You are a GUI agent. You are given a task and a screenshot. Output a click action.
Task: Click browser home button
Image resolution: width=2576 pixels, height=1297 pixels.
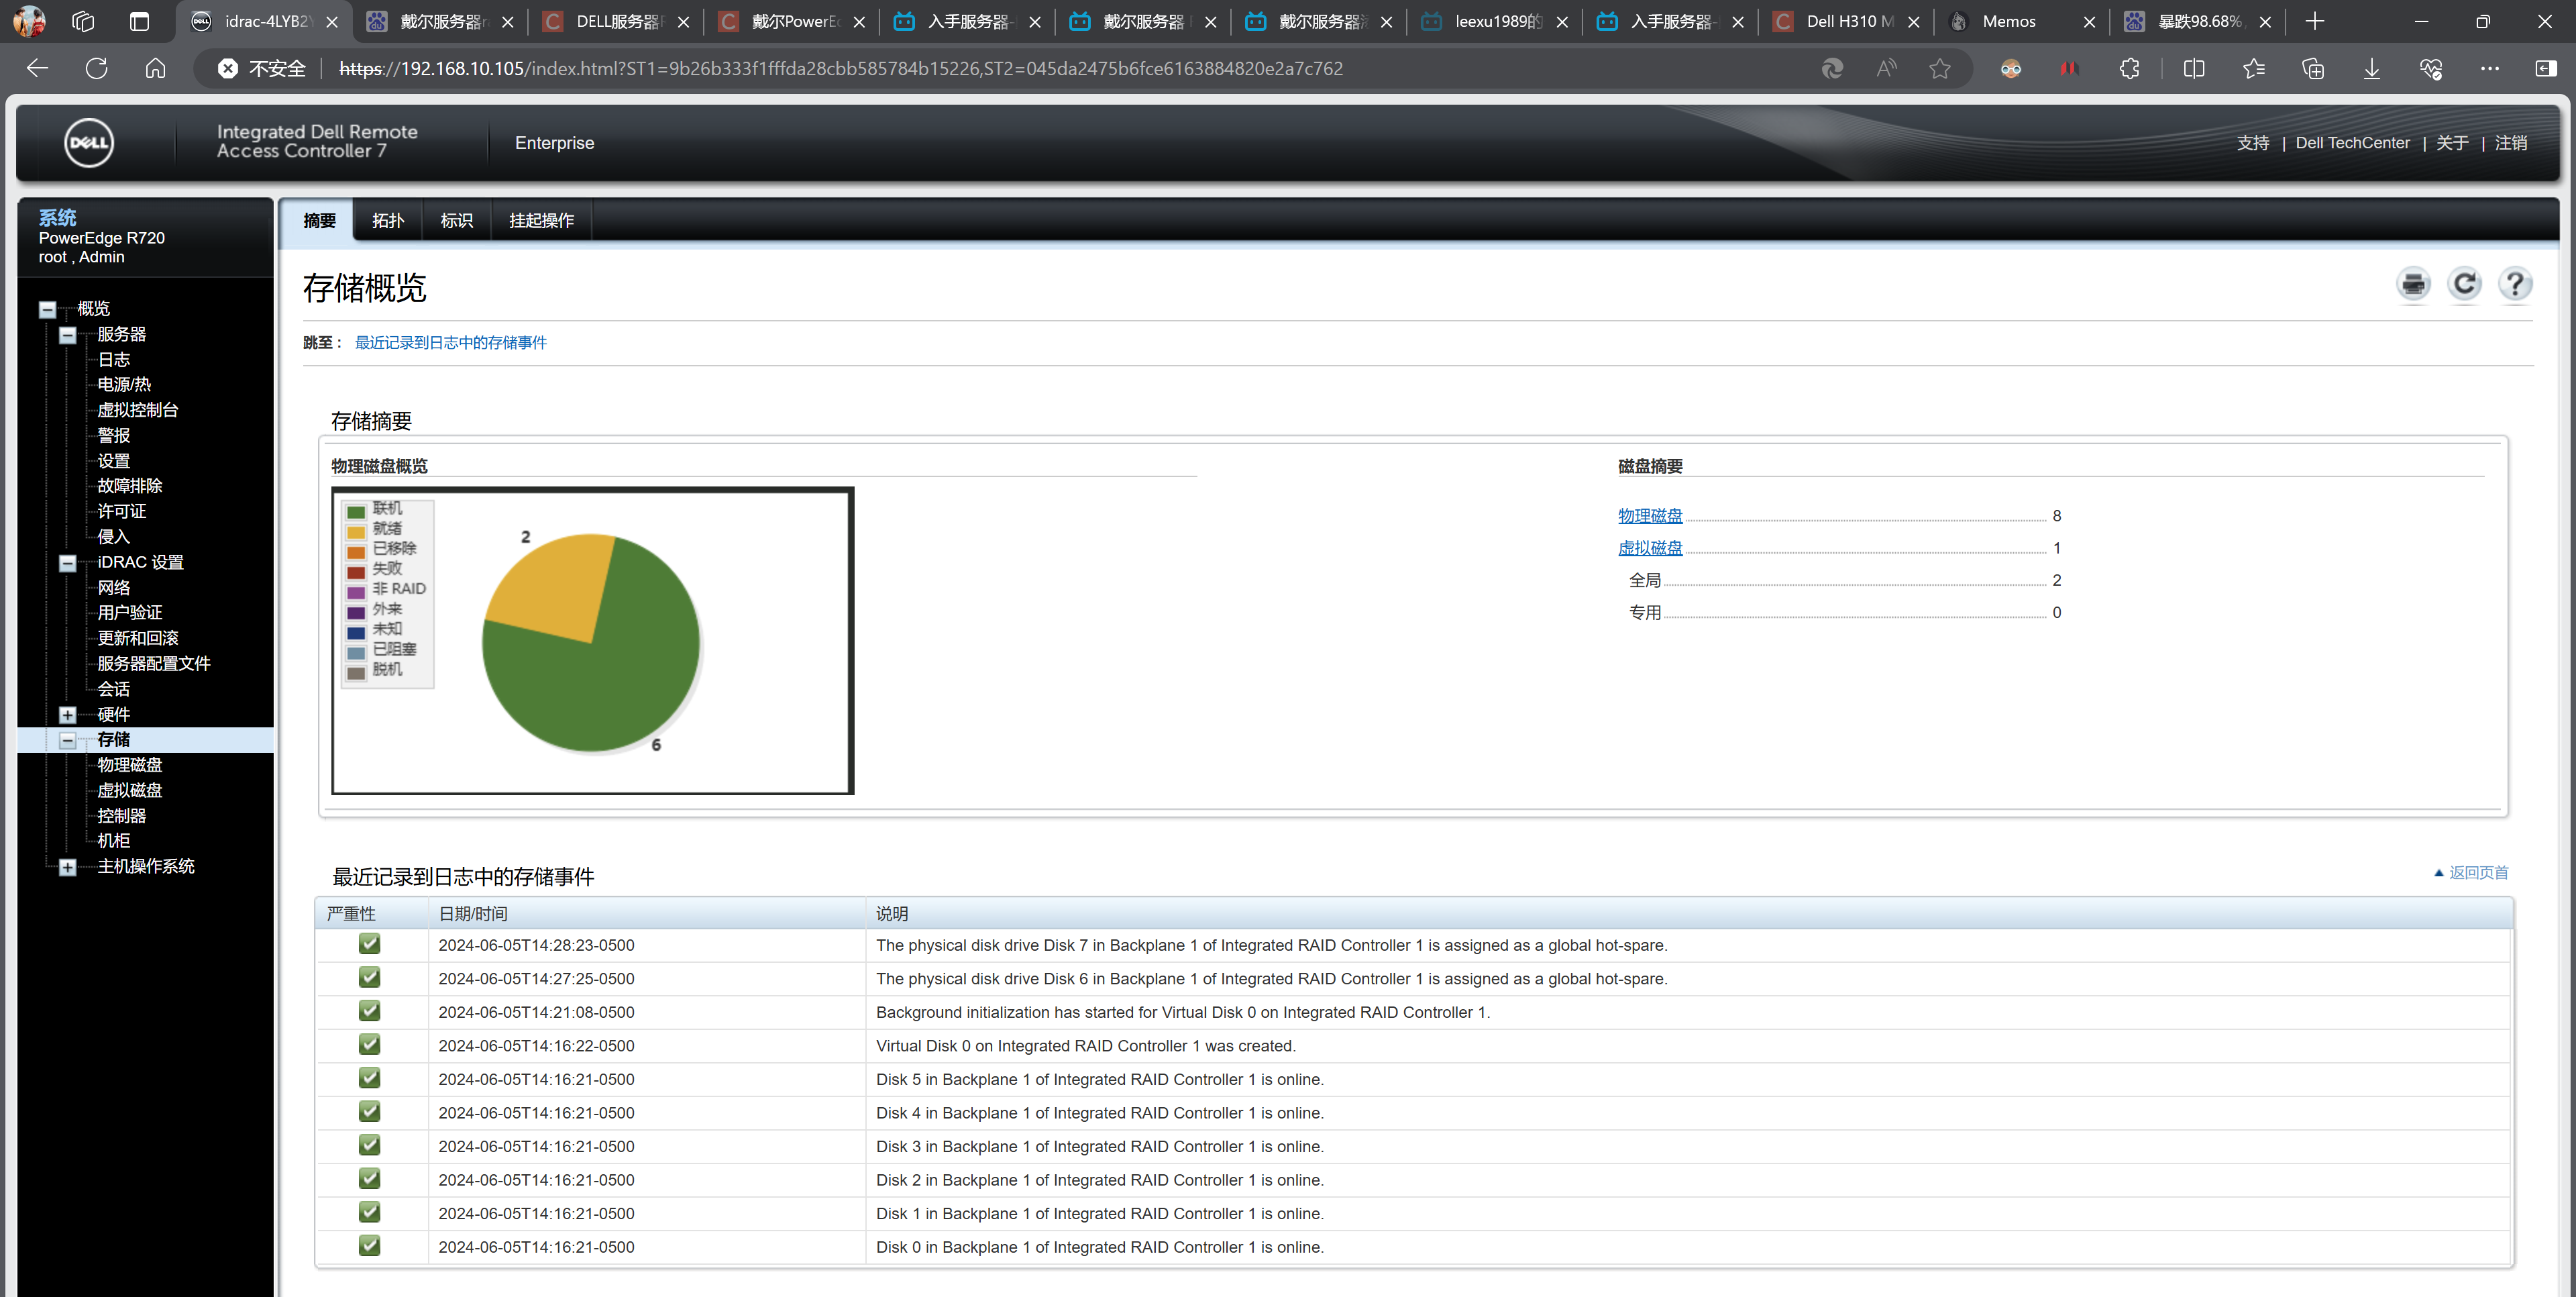(x=155, y=69)
